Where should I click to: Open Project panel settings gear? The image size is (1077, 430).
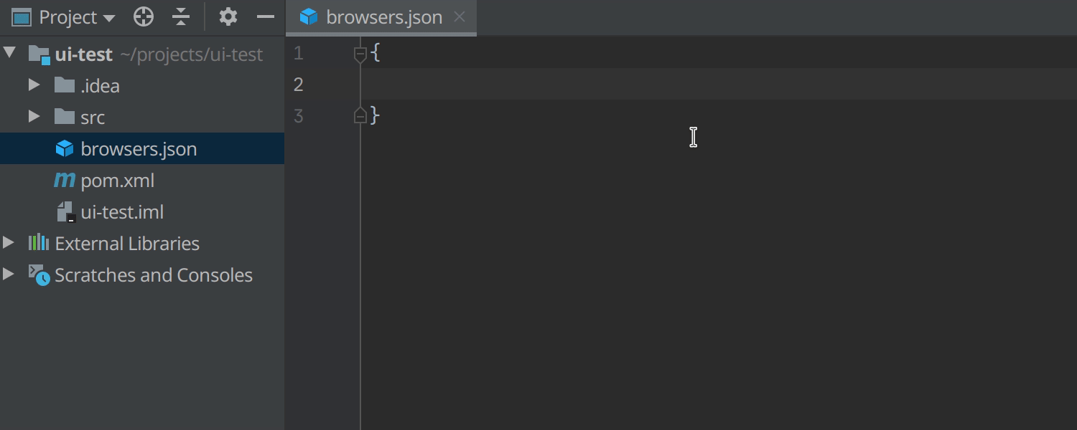(x=228, y=16)
